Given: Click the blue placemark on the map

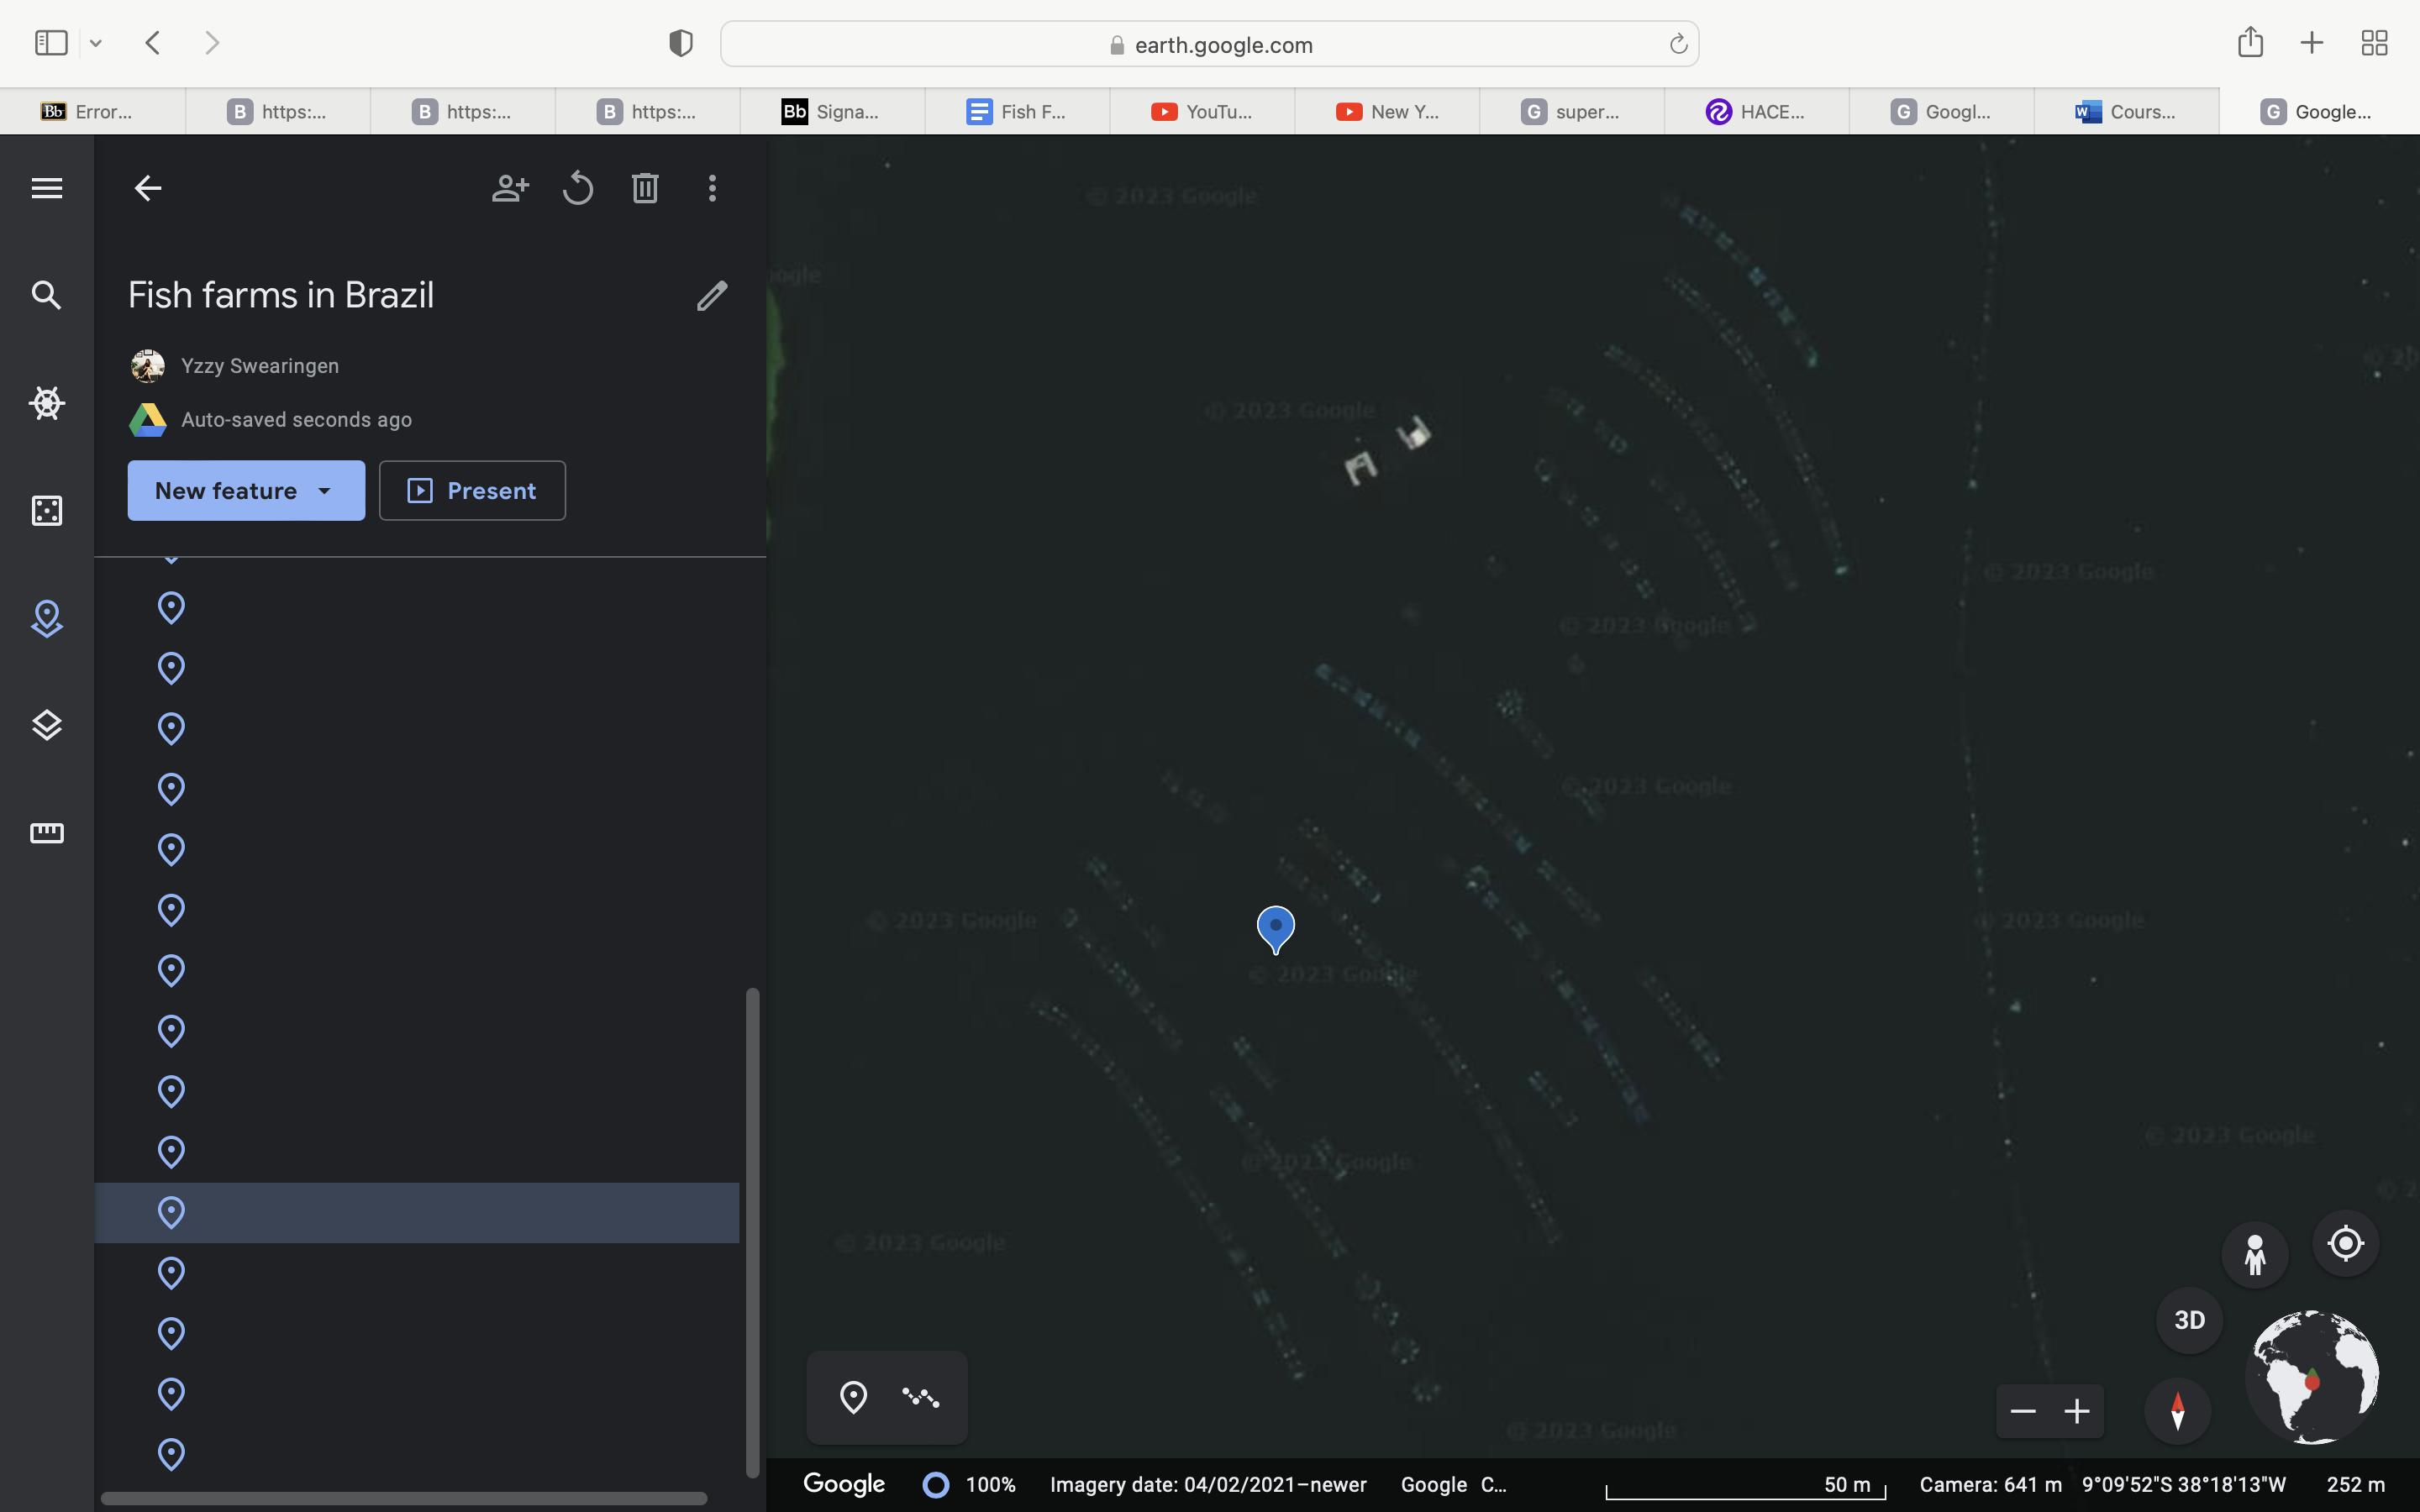Looking at the screenshot, I should click(1275, 929).
